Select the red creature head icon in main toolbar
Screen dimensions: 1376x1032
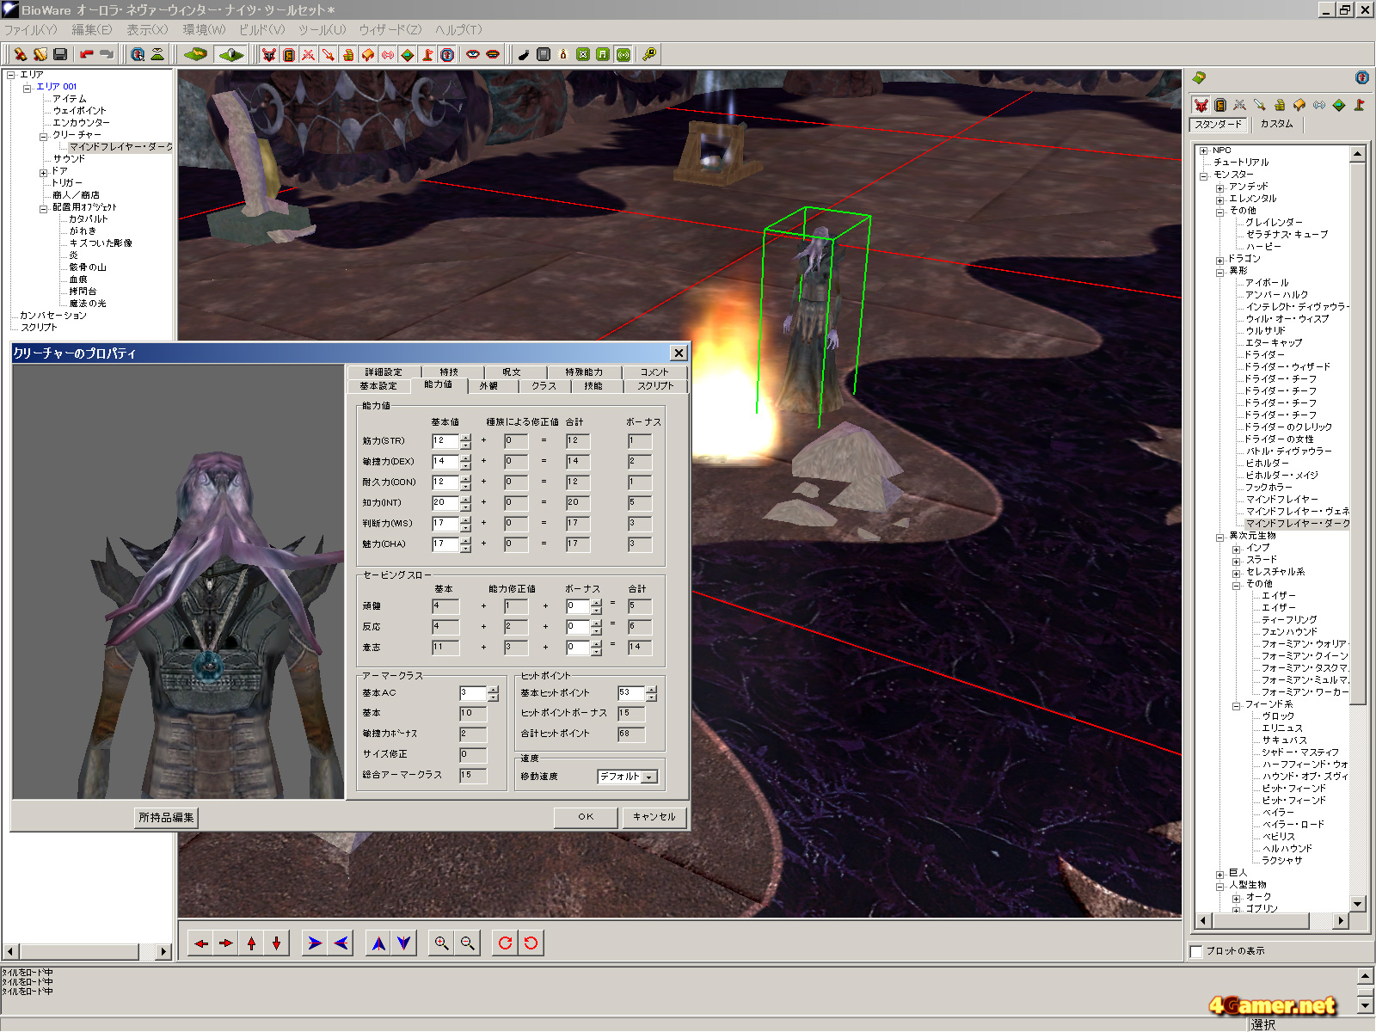tap(269, 54)
